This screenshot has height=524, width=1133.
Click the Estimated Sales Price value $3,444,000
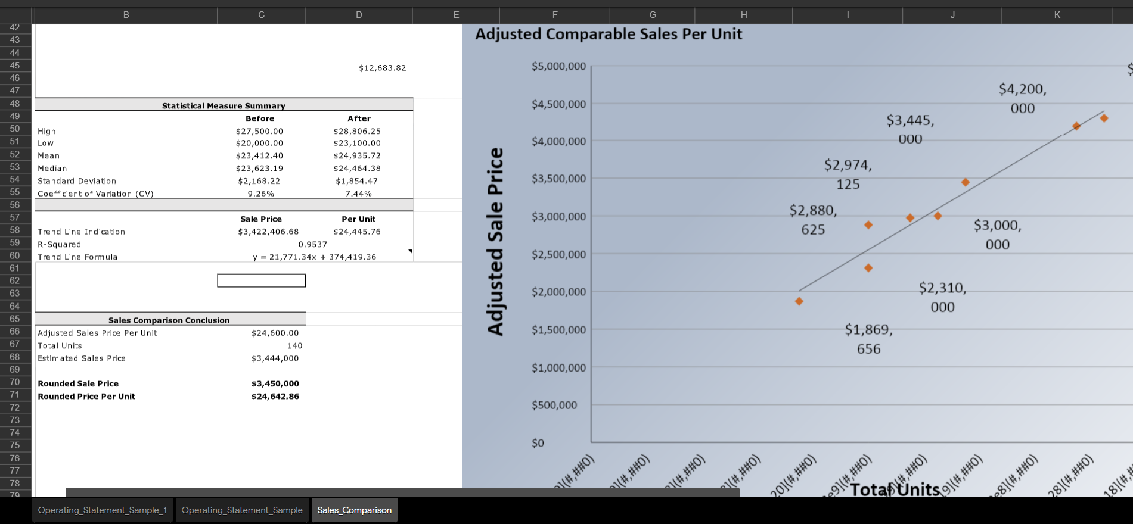point(275,358)
